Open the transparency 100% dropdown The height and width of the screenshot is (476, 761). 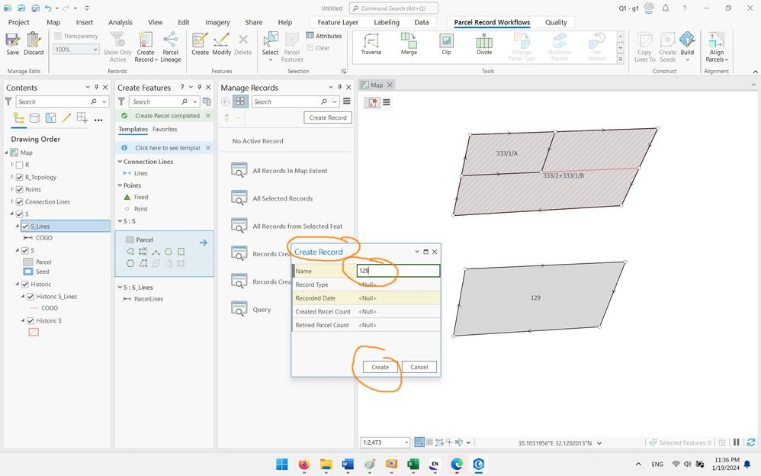click(95, 49)
